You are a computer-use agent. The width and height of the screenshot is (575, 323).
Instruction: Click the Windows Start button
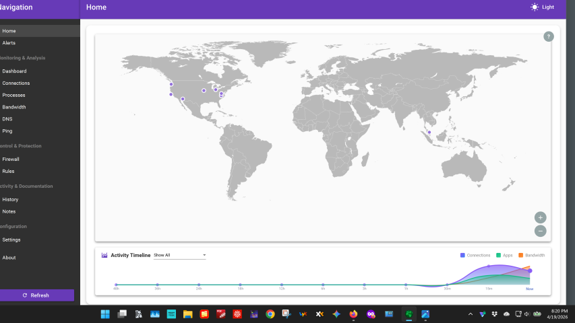tap(105, 314)
